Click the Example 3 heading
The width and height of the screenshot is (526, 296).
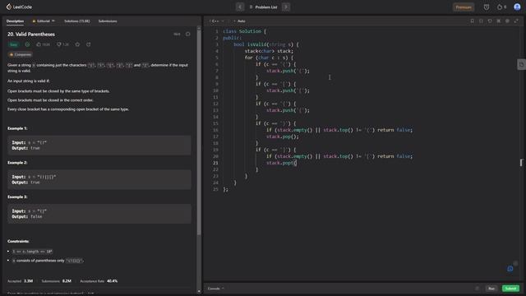pyautogui.click(x=17, y=197)
